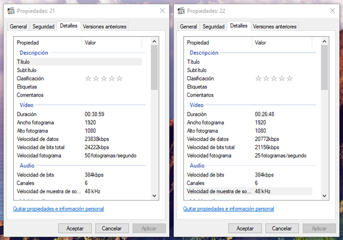The image size is (343, 240).
Task: Collapse the Vídeo group in Propiedades: 22
Action: (197, 105)
